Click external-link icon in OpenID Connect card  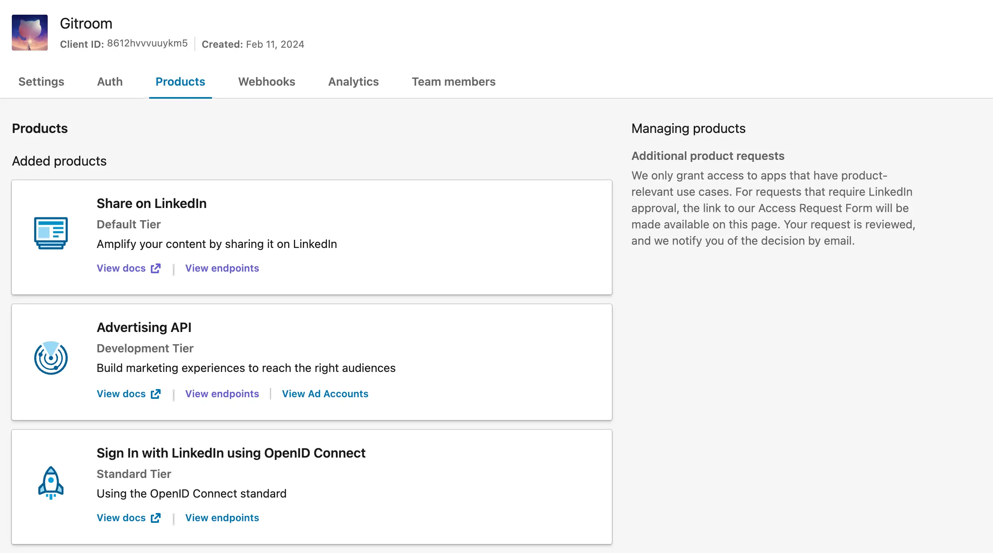pyautogui.click(x=156, y=518)
